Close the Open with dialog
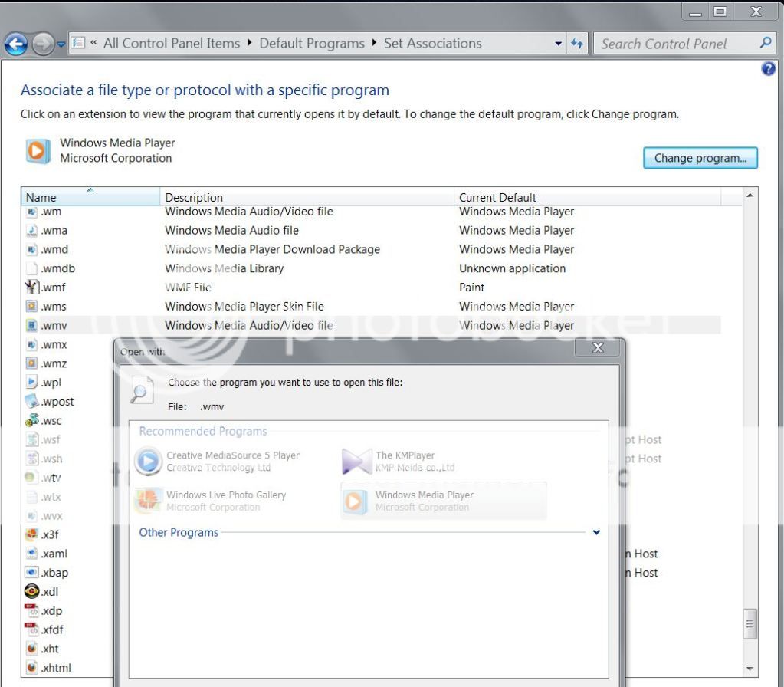The image size is (784, 687). (598, 348)
